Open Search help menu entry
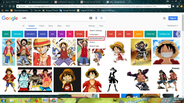The image size is (184, 103). 94,46
